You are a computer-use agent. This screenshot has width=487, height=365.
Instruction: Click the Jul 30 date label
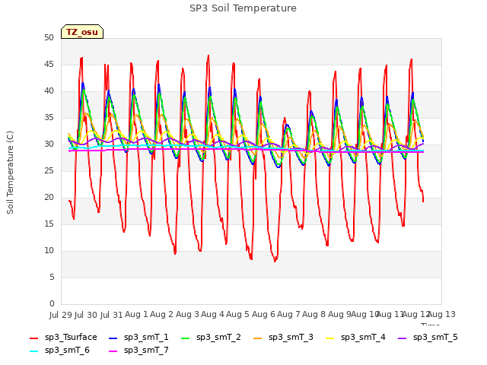(86, 315)
